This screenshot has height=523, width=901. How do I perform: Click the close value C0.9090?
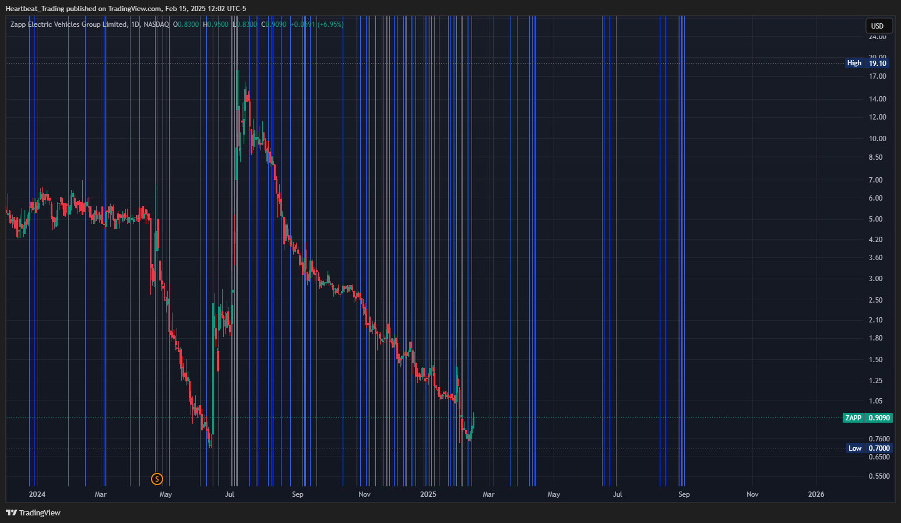274,24
